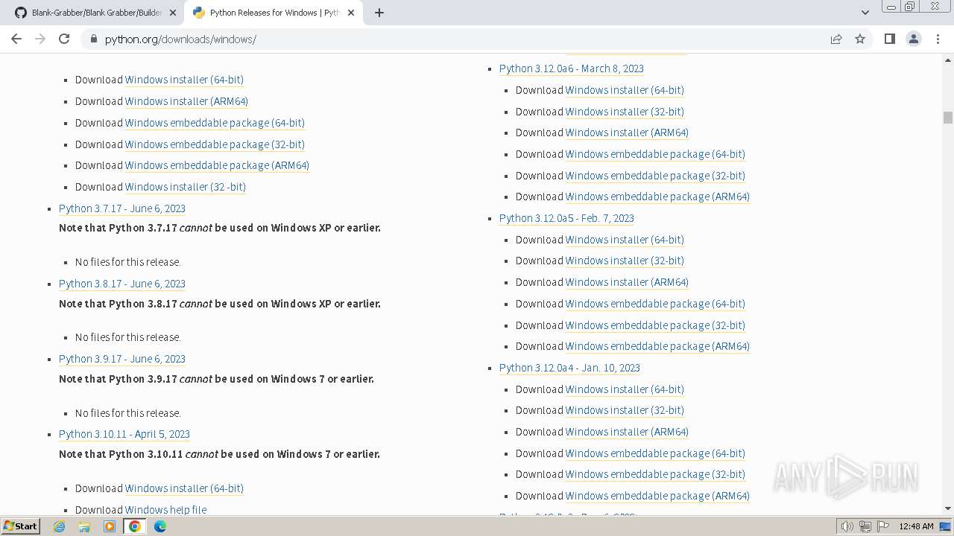Image resolution: width=954 pixels, height=536 pixels.
Task: Download 3.12.0a5 Windows installer (ARM64)
Action: click(627, 282)
